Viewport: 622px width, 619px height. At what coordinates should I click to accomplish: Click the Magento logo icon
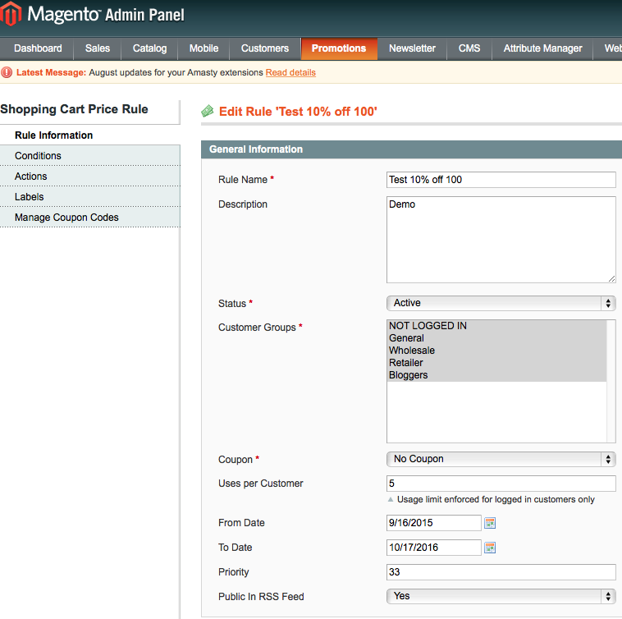[11, 13]
